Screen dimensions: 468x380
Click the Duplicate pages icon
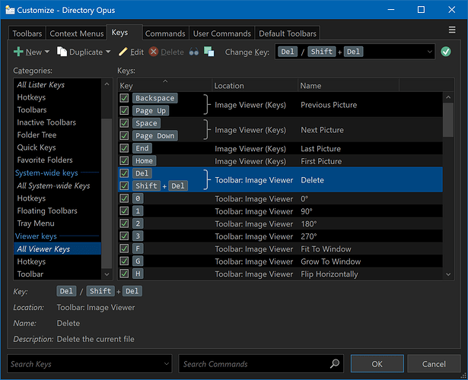[62, 52]
